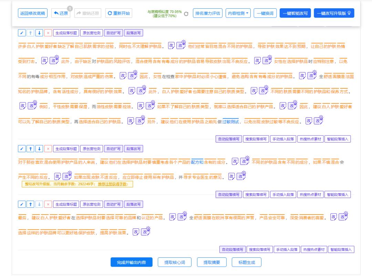Click the lightbulb 改 icon after 出现不良反应。
This screenshot has width=372, height=276.
(267, 60)
